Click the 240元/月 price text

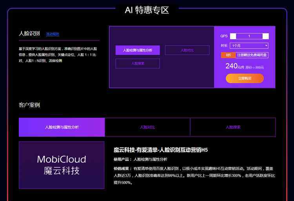point(235,66)
